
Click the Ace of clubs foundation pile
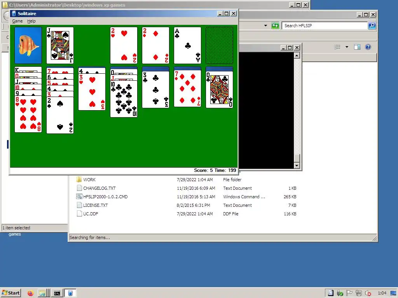click(188, 45)
